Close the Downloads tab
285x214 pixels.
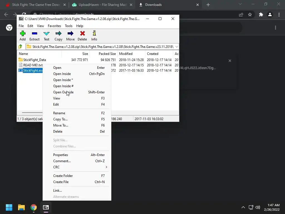198,5
